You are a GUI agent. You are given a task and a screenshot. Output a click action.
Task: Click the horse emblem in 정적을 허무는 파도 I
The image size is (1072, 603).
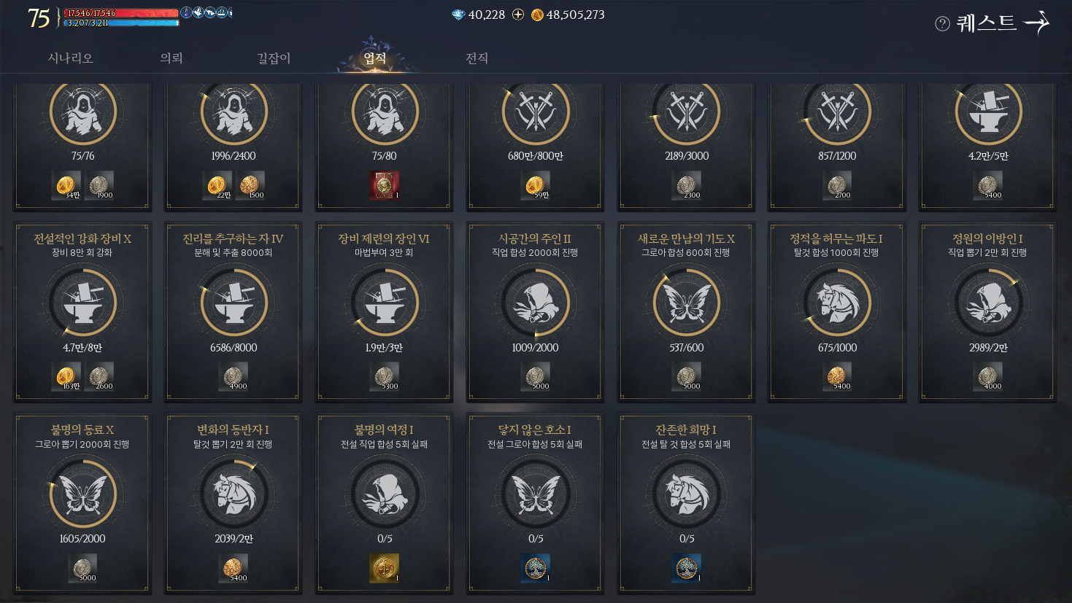pyautogui.click(x=837, y=302)
